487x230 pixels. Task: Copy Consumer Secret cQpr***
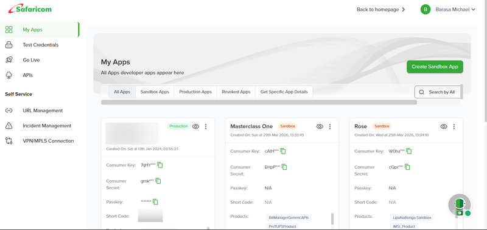pyautogui.click(x=407, y=167)
